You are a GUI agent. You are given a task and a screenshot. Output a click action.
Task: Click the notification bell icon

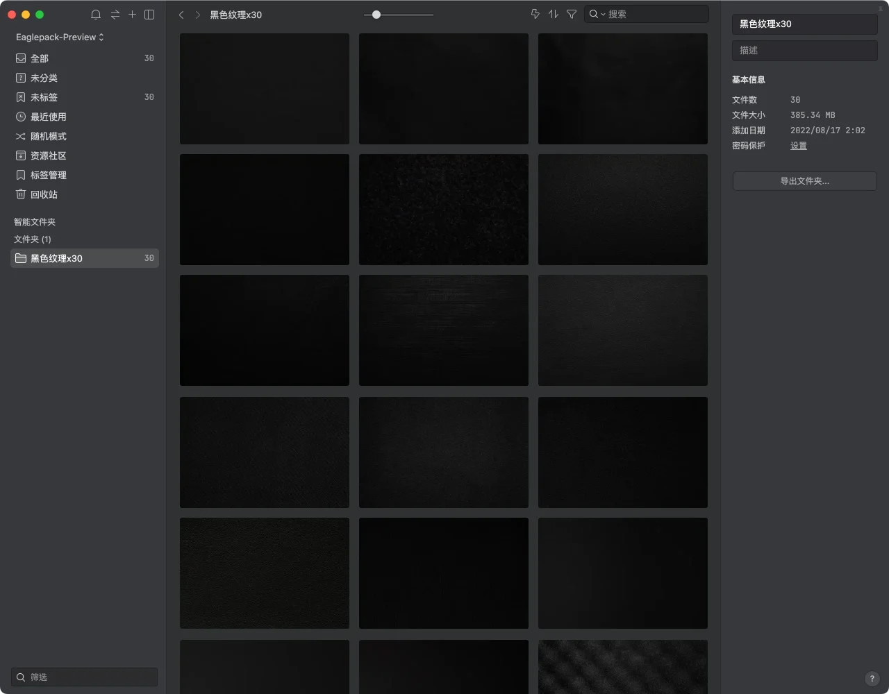point(96,15)
